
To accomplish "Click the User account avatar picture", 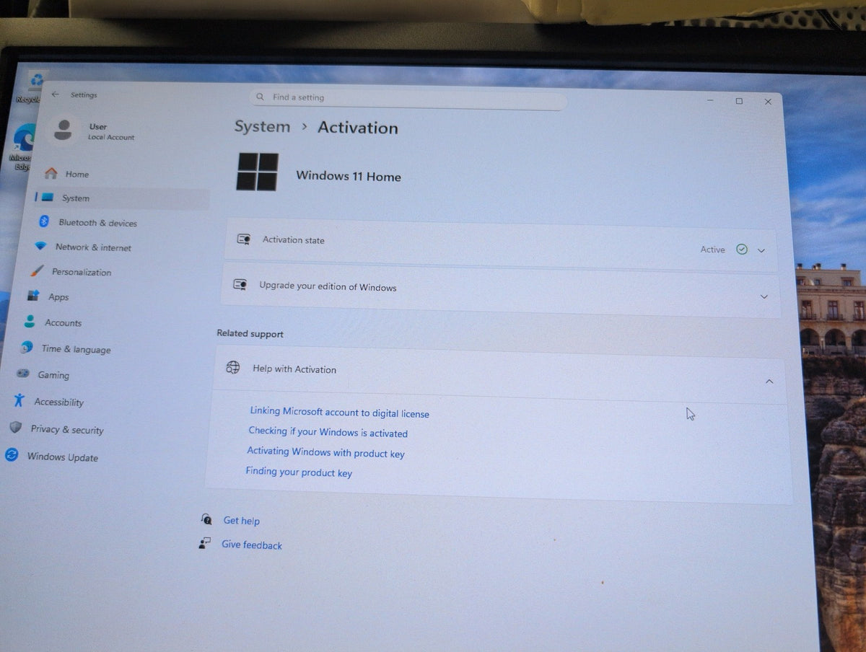I will tap(64, 130).
